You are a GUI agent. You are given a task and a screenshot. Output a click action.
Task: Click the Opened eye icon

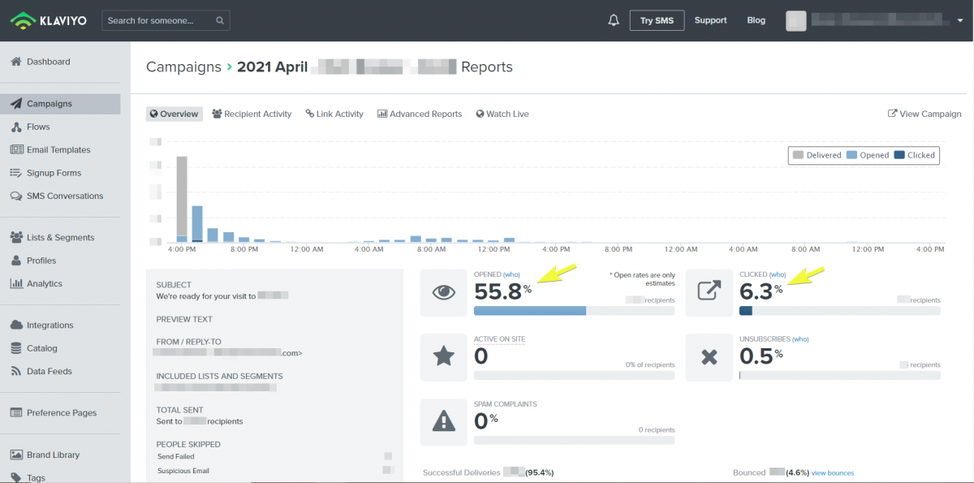coord(444,293)
